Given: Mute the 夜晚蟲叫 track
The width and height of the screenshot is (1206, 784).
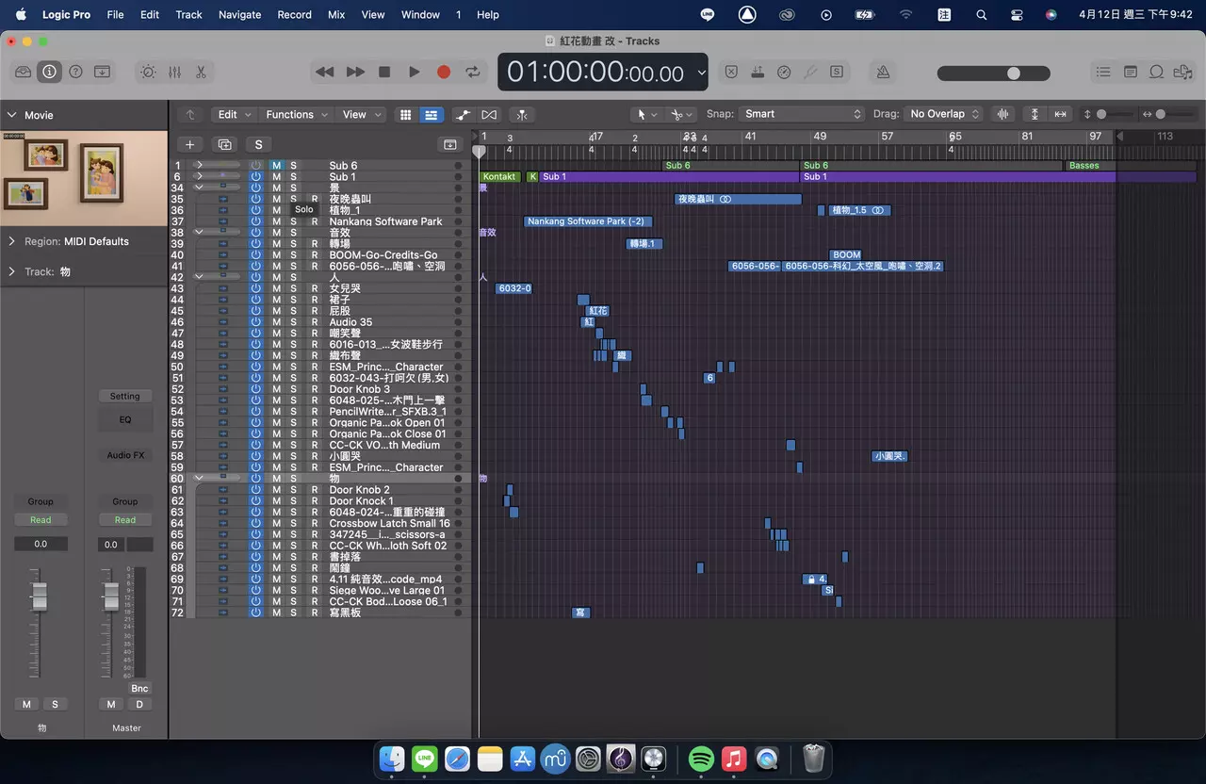Looking at the screenshot, I should pos(276,199).
